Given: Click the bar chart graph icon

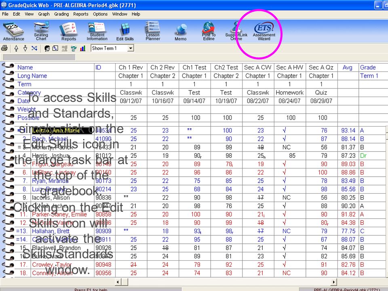Looking at the screenshot, I should tap(82, 48).
